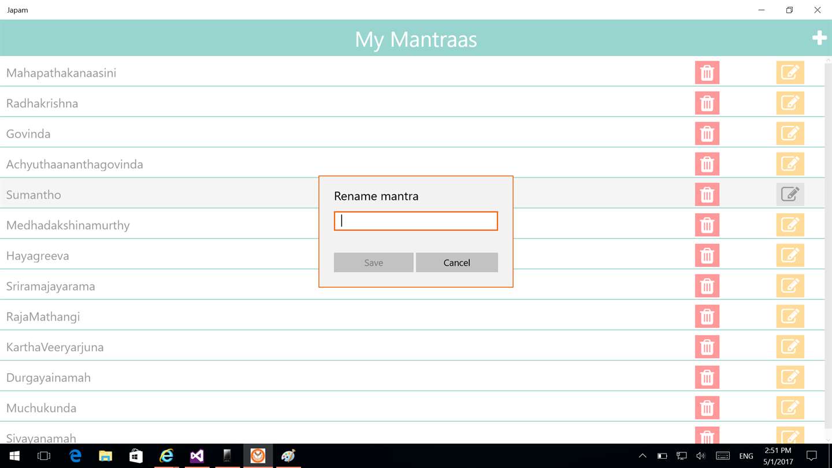Select the Govinda list row
The width and height of the screenshot is (832, 468).
point(412,132)
